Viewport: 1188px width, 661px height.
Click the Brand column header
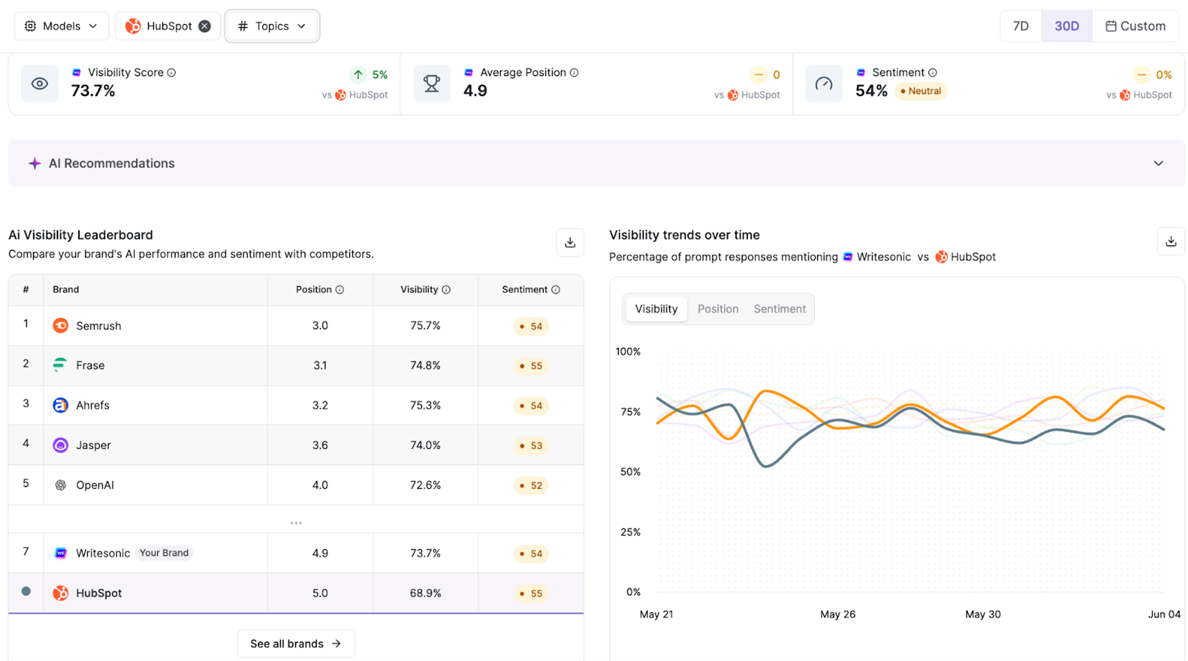66,290
